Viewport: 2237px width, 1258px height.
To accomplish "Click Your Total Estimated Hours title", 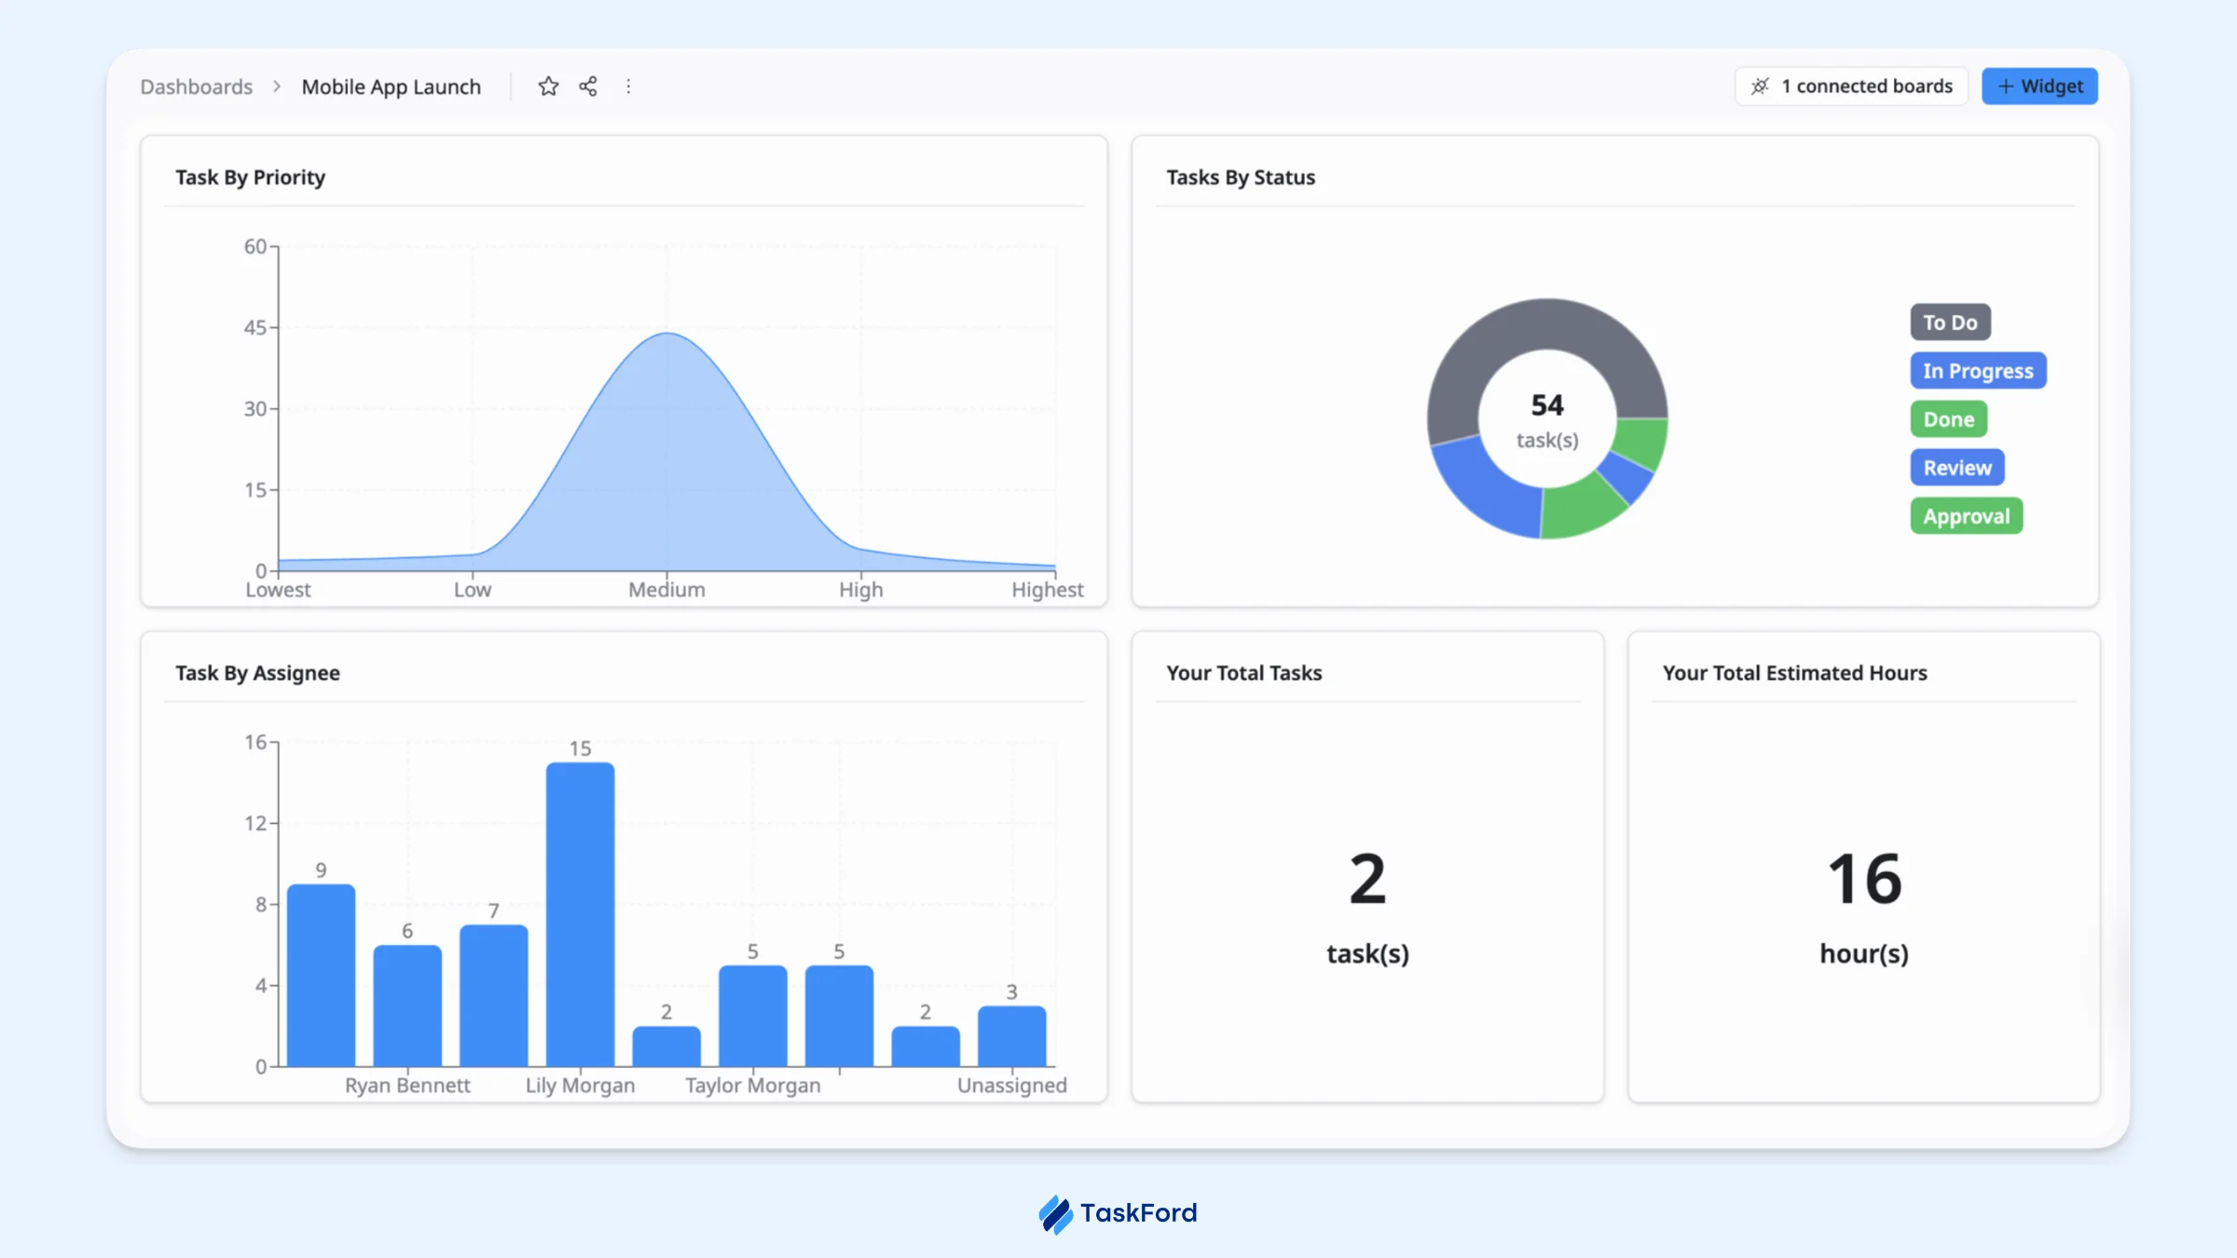I will tap(1794, 673).
